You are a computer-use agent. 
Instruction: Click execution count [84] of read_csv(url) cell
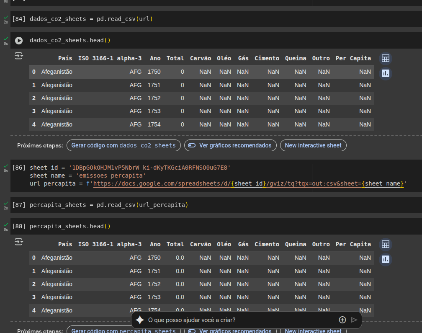point(19,19)
